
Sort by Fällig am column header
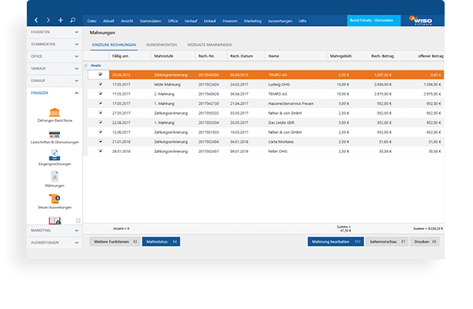point(130,56)
